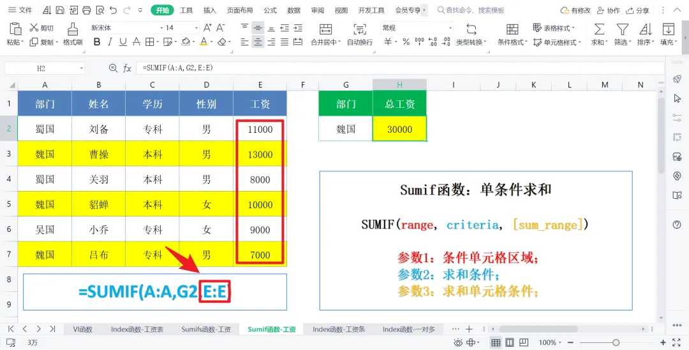Click the Paste (粘贴) clipboard icon
This screenshot has width=689, height=350.
point(15,29)
